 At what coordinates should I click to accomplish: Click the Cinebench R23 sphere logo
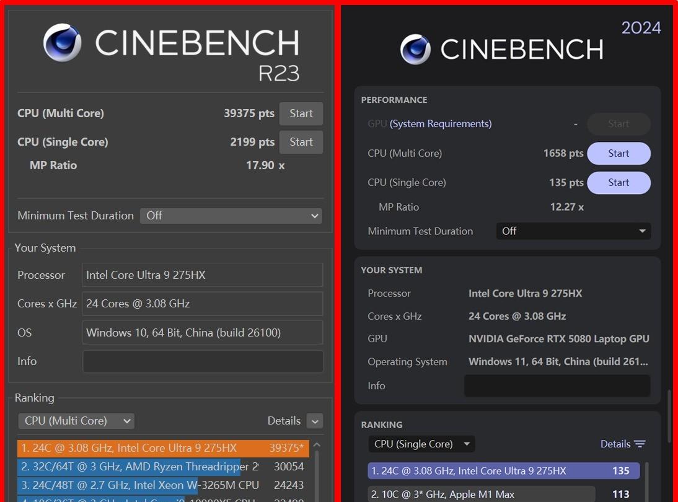click(62, 43)
